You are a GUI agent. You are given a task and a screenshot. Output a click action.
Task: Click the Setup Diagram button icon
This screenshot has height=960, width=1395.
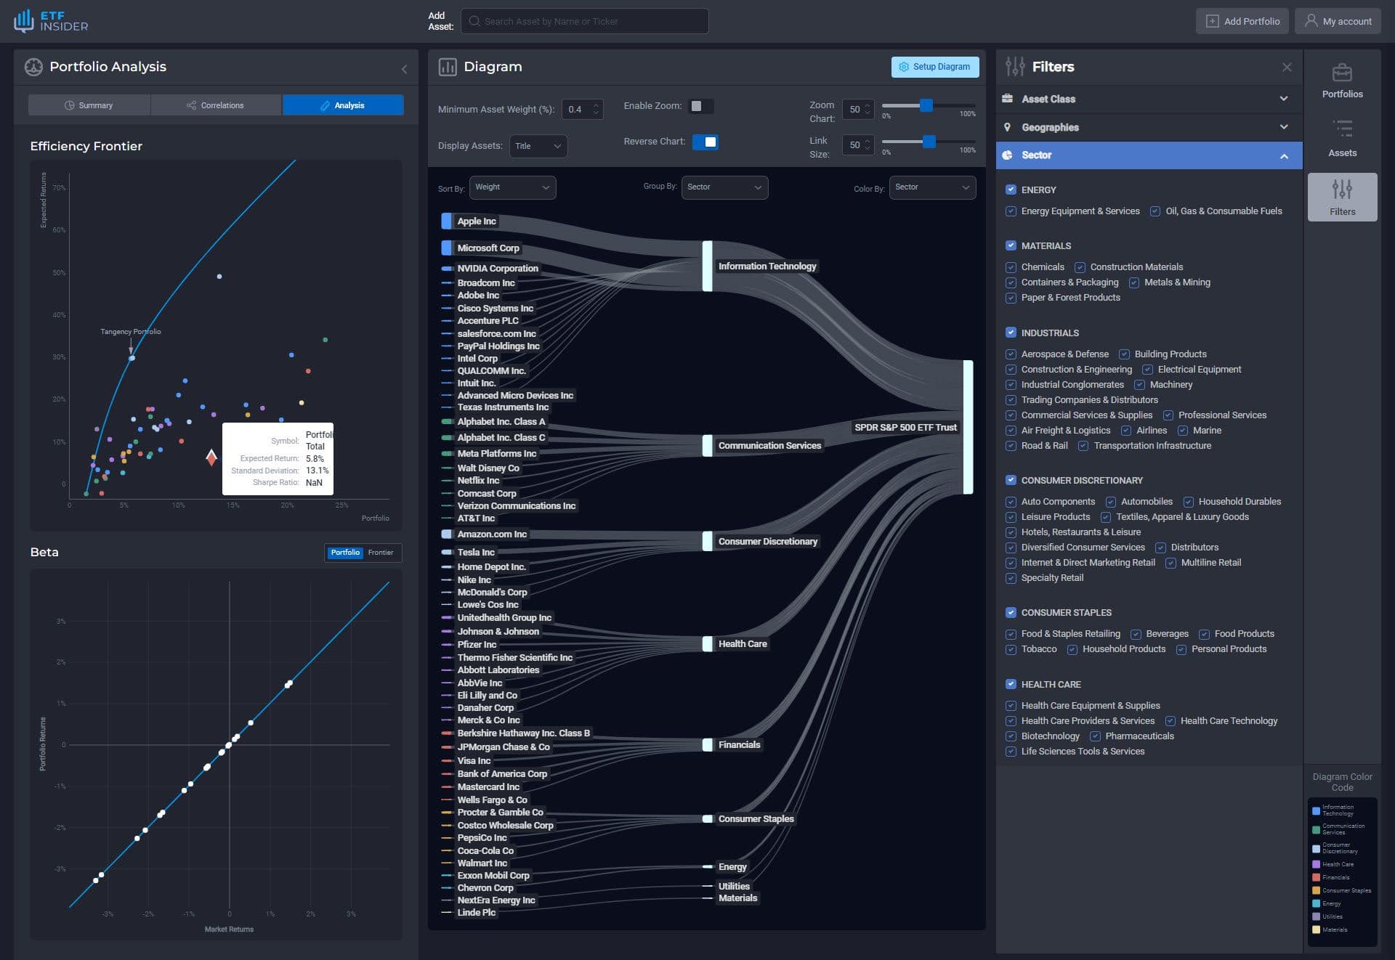[902, 68]
